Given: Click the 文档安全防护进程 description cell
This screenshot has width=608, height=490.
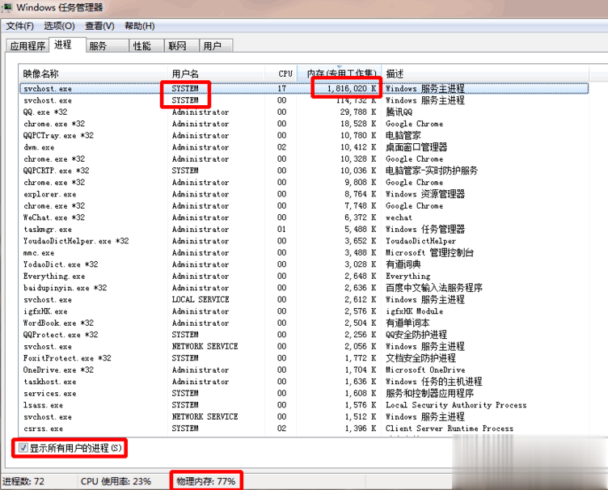Looking at the screenshot, I should pyautogui.click(x=420, y=358).
